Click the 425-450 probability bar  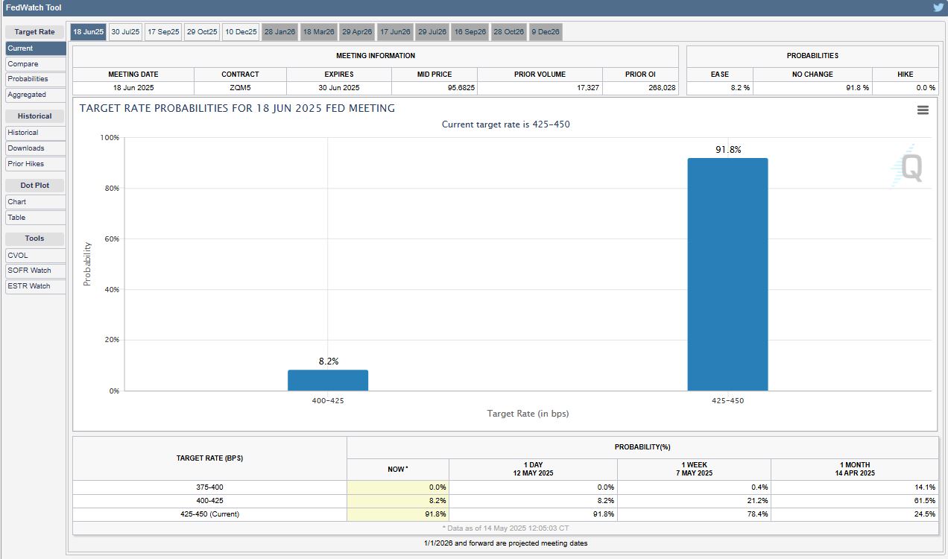727,274
